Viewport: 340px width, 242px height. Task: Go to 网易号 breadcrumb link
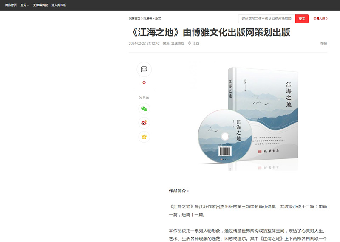[x=147, y=18]
